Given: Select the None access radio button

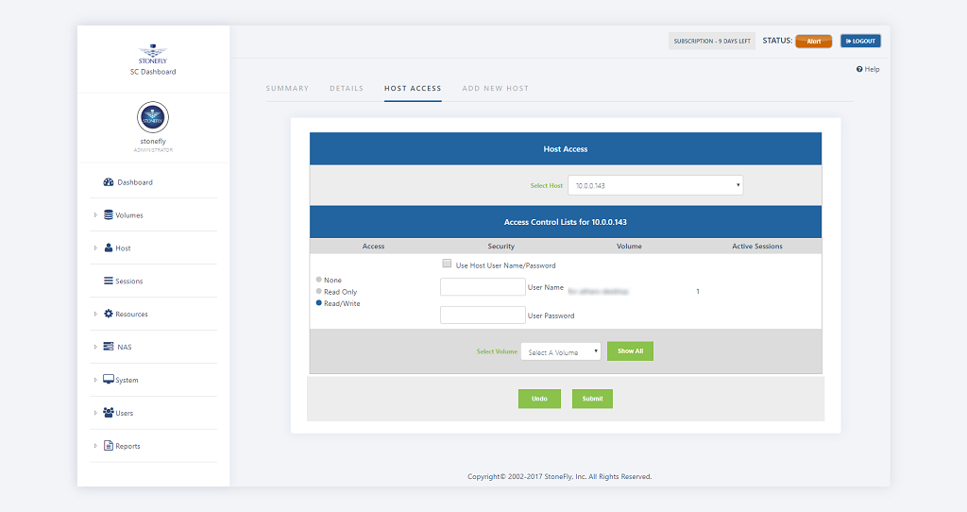Looking at the screenshot, I should tap(319, 281).
